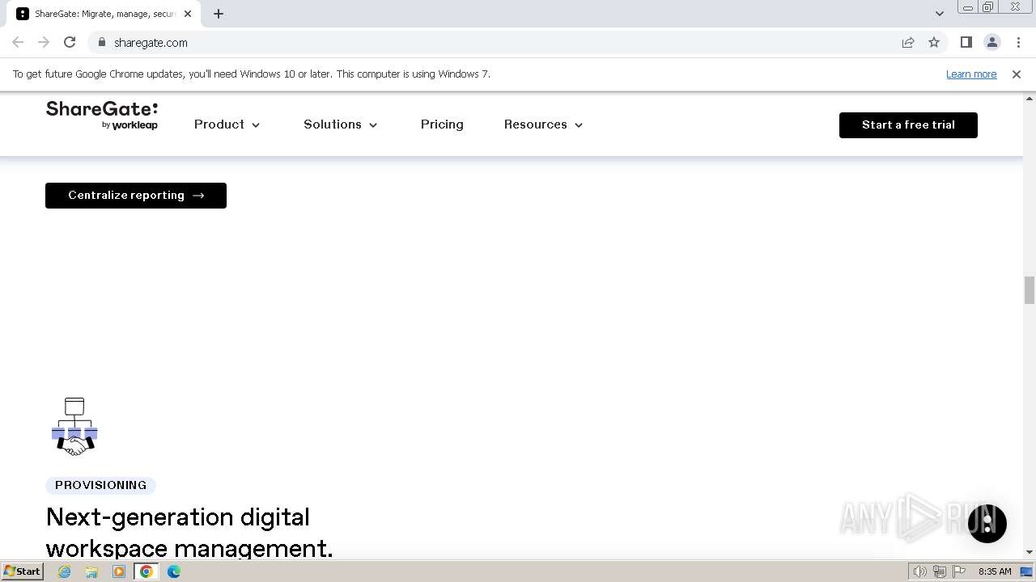
Task: Click the volume speaker tray icon
Action: pyautogui.click(x=920, y=571)
